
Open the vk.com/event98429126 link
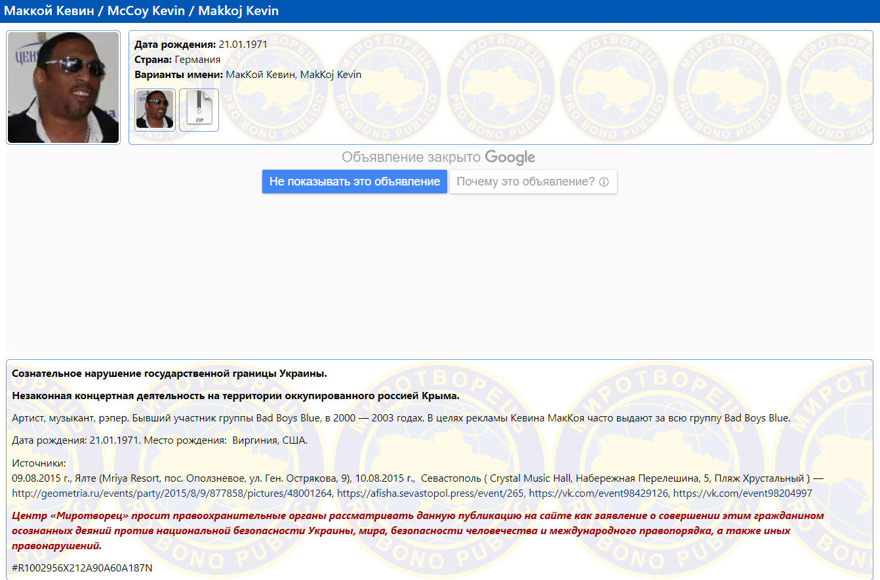[598, 493]
